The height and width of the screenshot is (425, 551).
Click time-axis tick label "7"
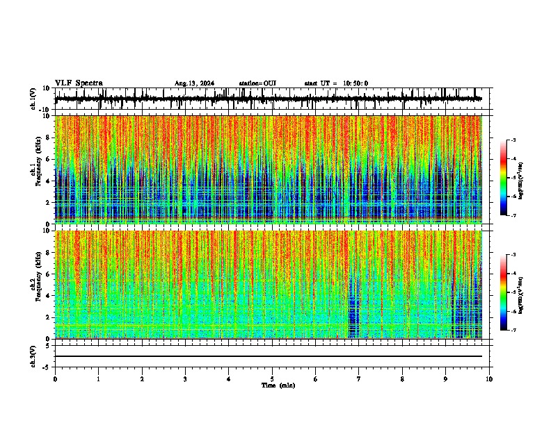(x=359, y=379)
